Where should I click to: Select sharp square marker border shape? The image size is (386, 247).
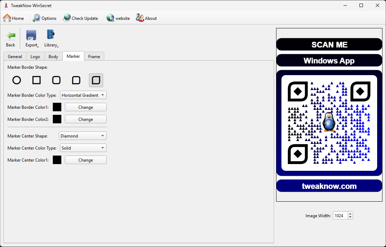click(37, 80)
